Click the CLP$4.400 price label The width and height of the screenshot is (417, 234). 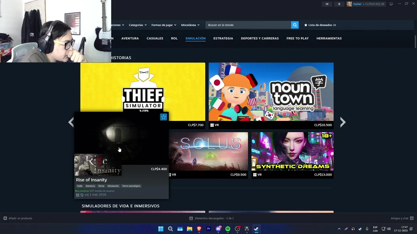(x=159, y=169)
